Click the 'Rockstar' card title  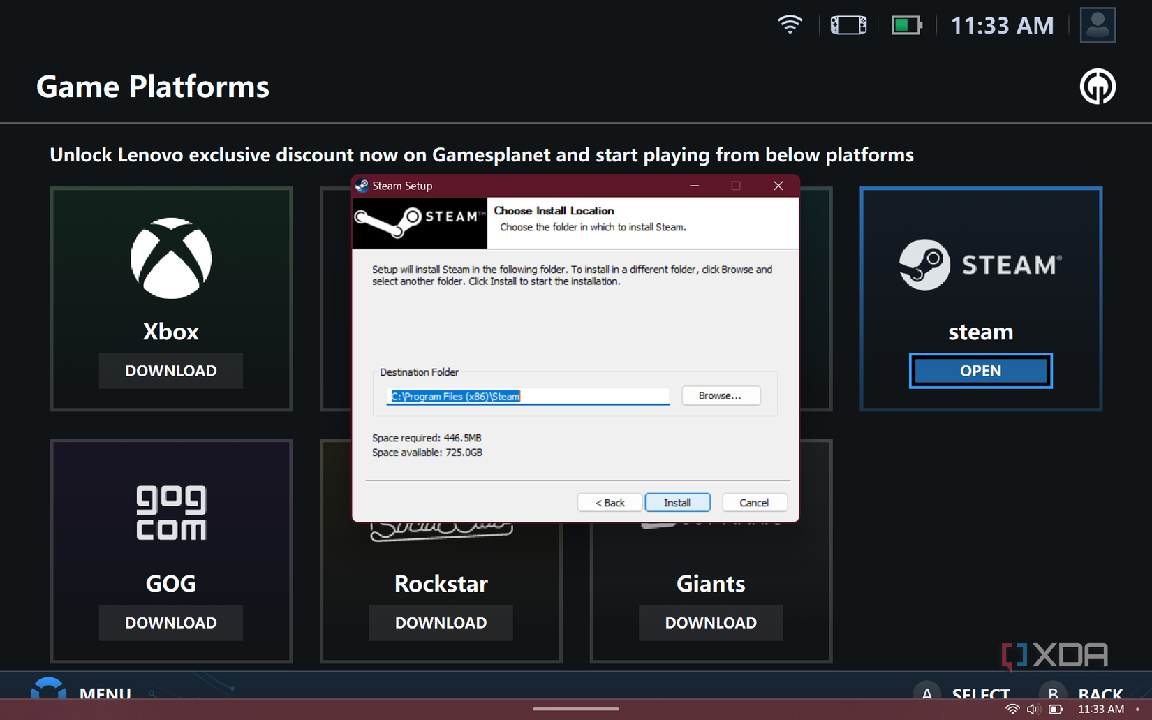(441, 584)
